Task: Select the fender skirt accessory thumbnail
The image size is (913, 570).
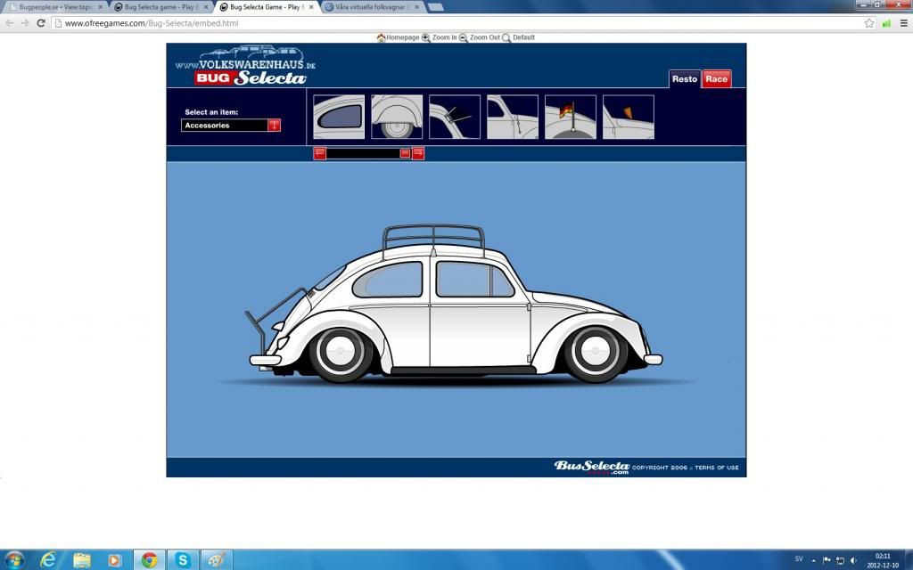Action: pos(395,116)
